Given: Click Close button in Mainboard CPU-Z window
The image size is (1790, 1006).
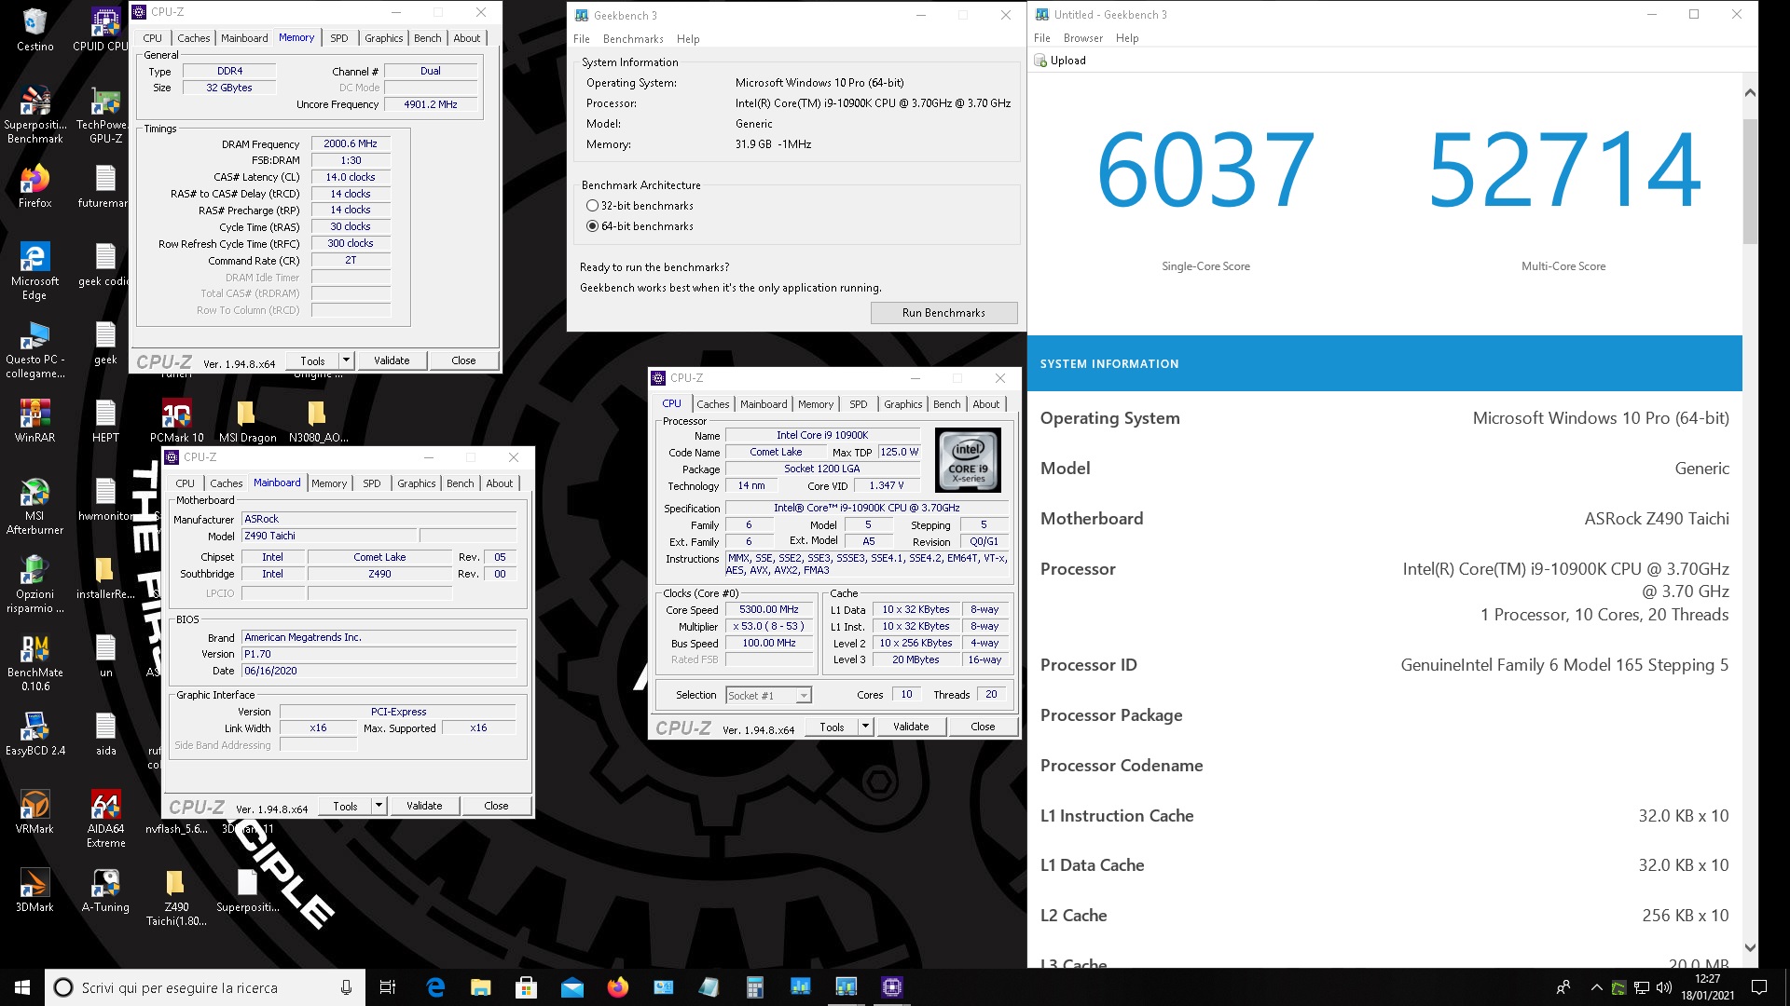Looking at the screenshot, I should coord(496,806).
